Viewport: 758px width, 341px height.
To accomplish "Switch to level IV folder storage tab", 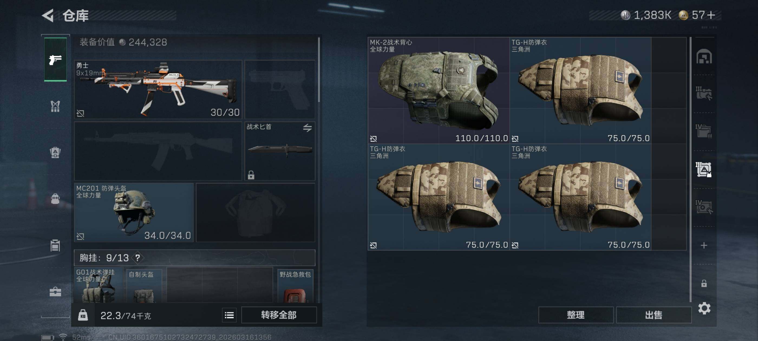I will (704, 132).
